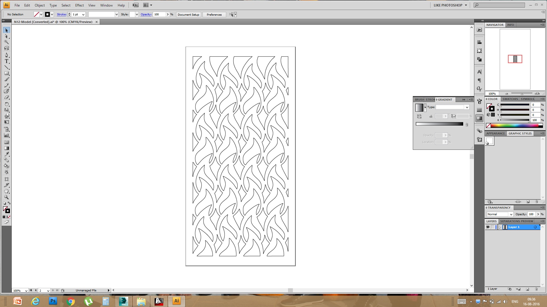Open the Effect menu
Image resolution: width=547 pixels, height=307 pixels.
point(79,5)
